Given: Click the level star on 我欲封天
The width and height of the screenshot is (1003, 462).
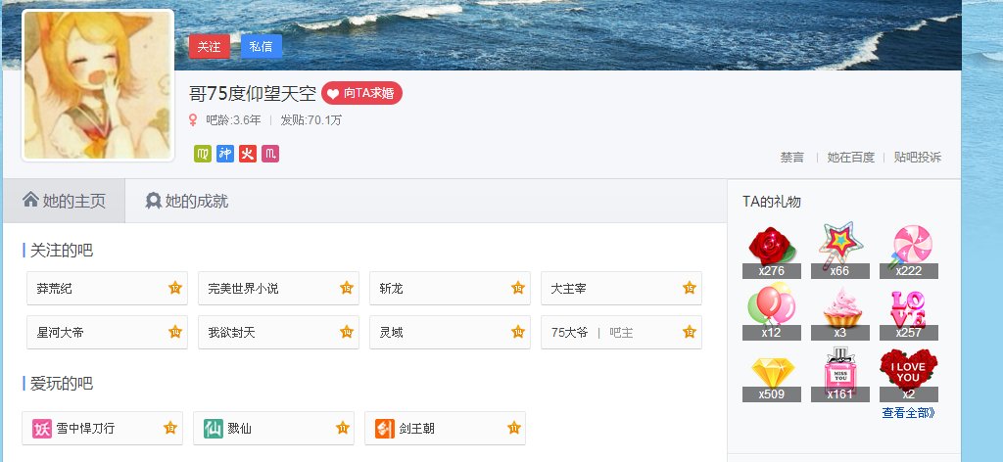Looking at the screenshot, I should pyautogui.click(x=346, y=332).
